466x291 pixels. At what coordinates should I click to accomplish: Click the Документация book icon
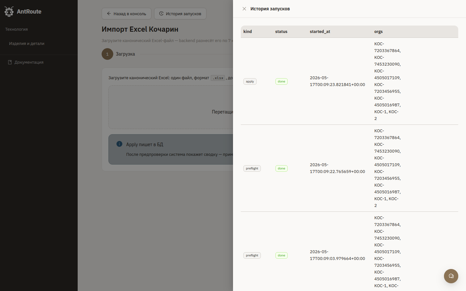click(x=10, y=62)
